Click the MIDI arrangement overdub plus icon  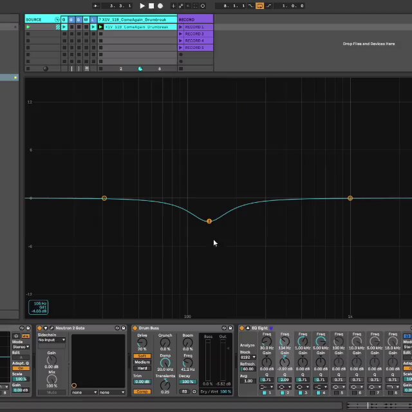[173, 6]
